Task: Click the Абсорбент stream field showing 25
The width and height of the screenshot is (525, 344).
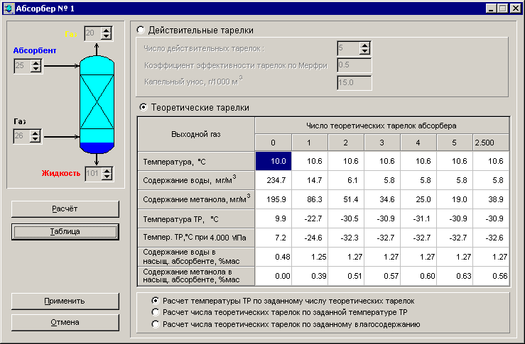Action: pyautogui.click(x=22, y=65)
